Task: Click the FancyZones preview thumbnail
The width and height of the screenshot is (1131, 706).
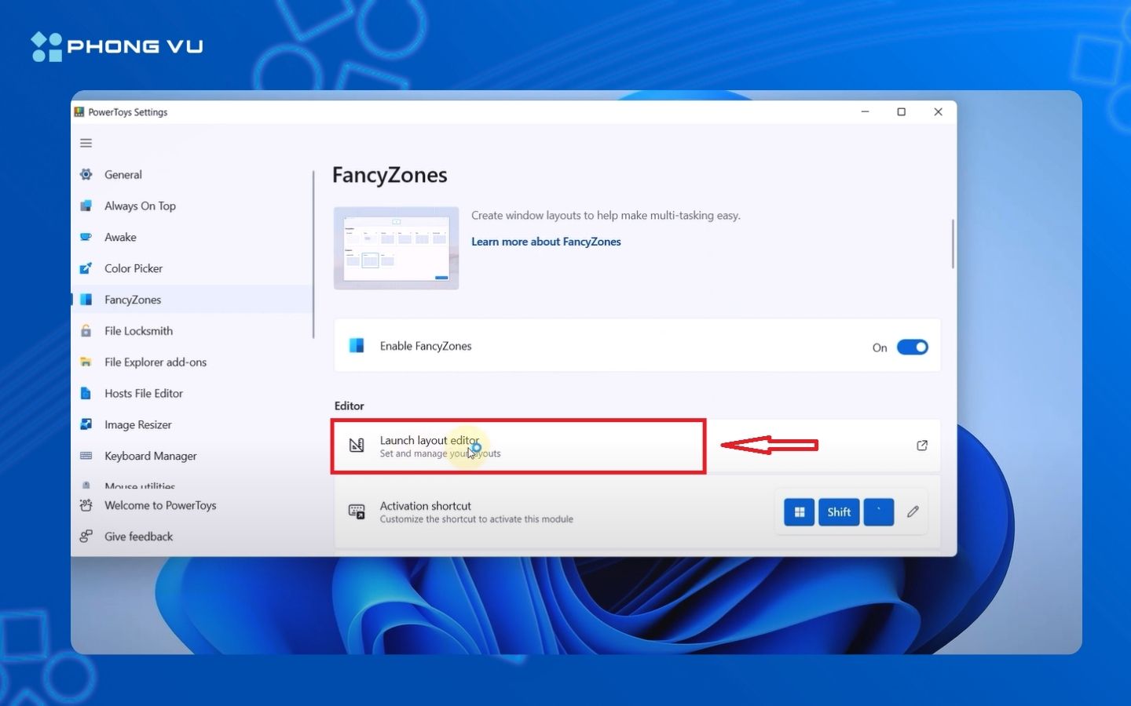Action: (396, 248)
